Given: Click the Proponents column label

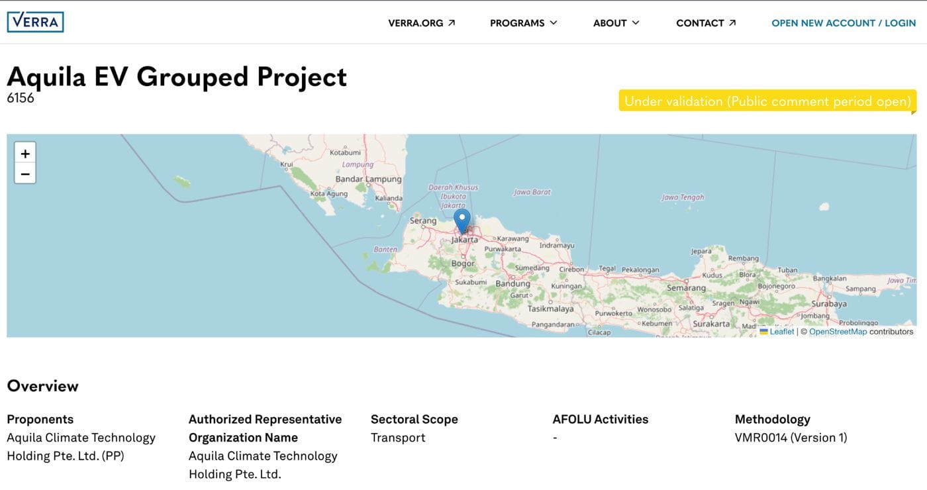Looking at the screenshot, I should (x=40, y=419).
